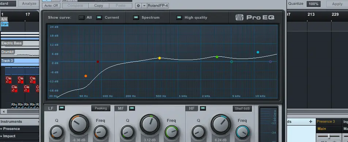Click the plus button in the mixer panel
The image size is (348, 142).
click(x=311, y=122)
